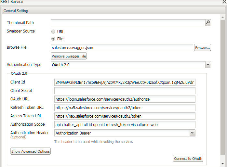This screenshot has height=167, width=227.
Task: Click the OAuth URL field
Action: [x=125, y=99]
